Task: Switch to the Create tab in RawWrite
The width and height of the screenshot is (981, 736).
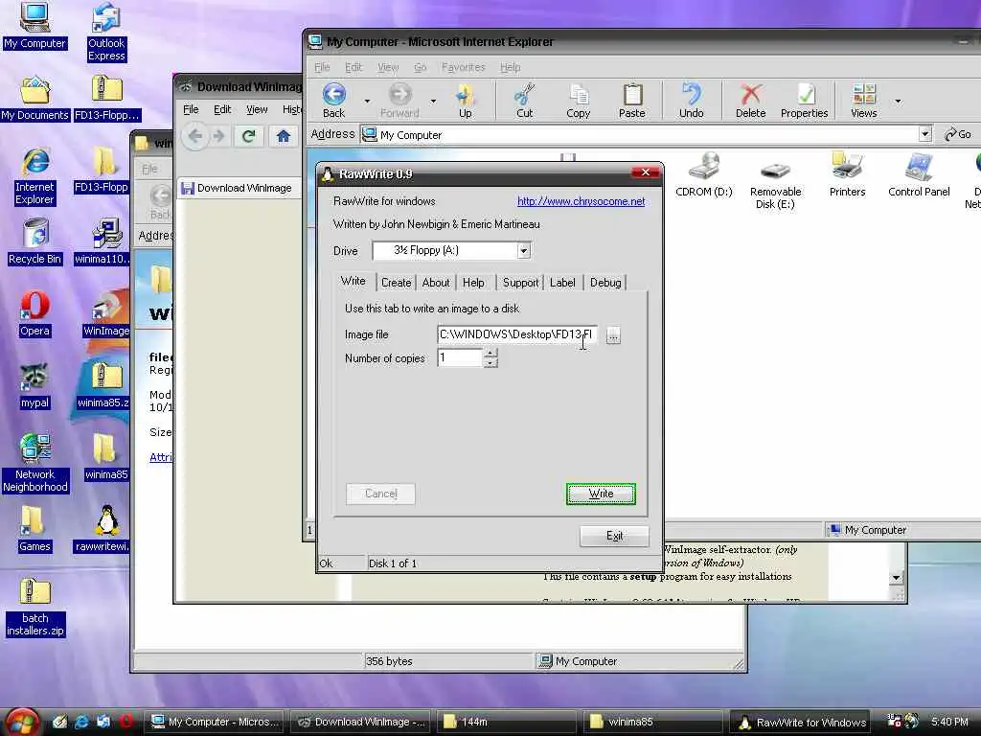Action: pyautogui.click(x=396, y=283)
